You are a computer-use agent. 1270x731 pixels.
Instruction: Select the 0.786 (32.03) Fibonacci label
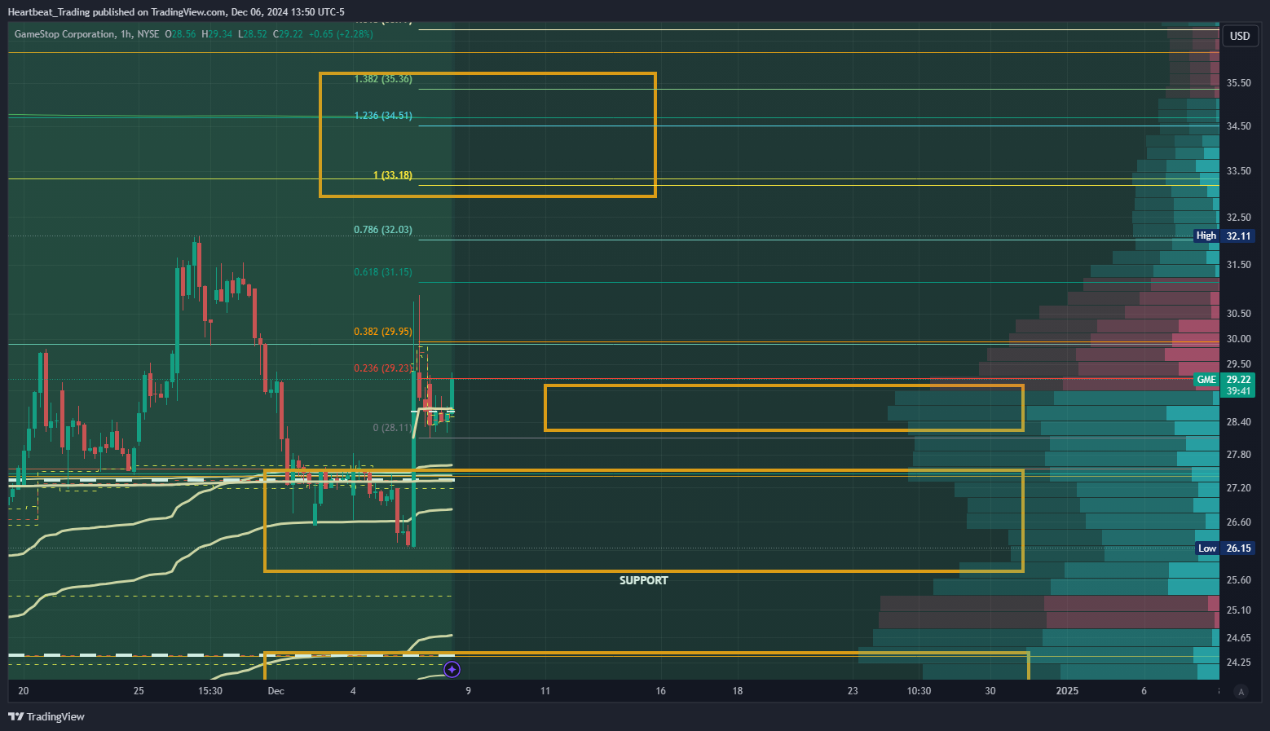point(383,230)
